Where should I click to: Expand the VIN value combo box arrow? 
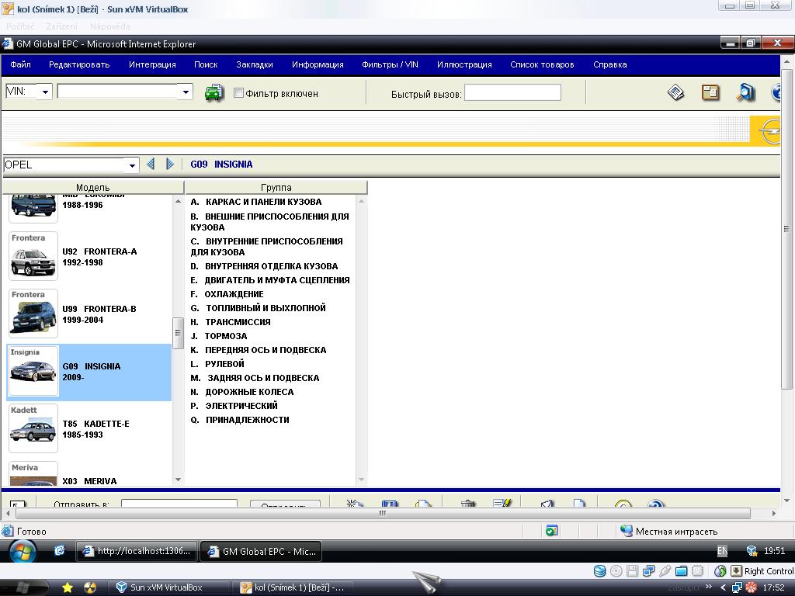click(186, 92)
